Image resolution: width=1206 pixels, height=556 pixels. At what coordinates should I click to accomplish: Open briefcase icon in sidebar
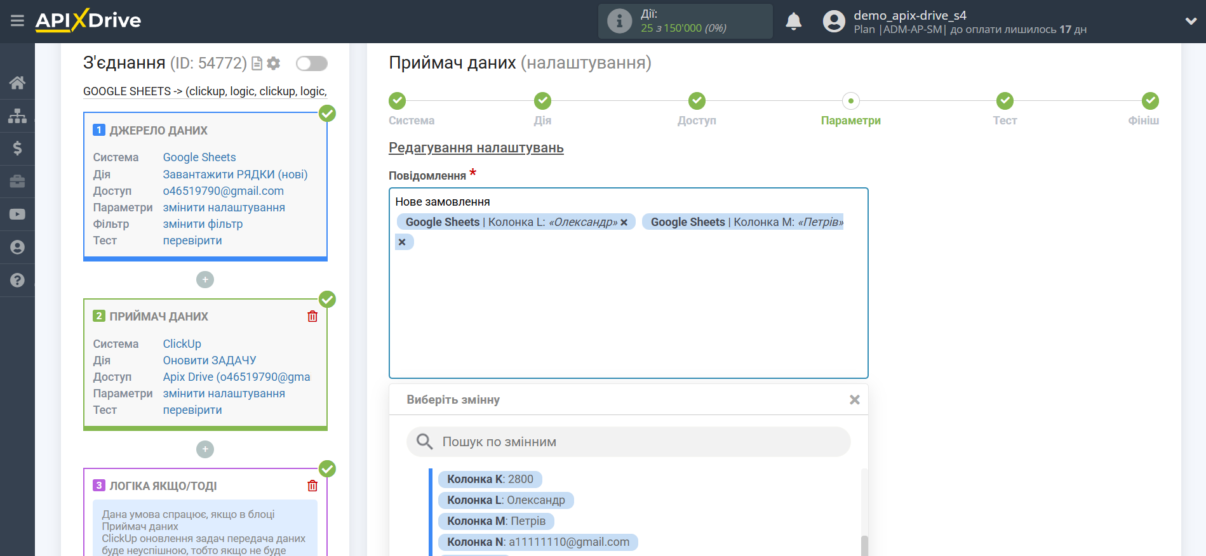17,182
